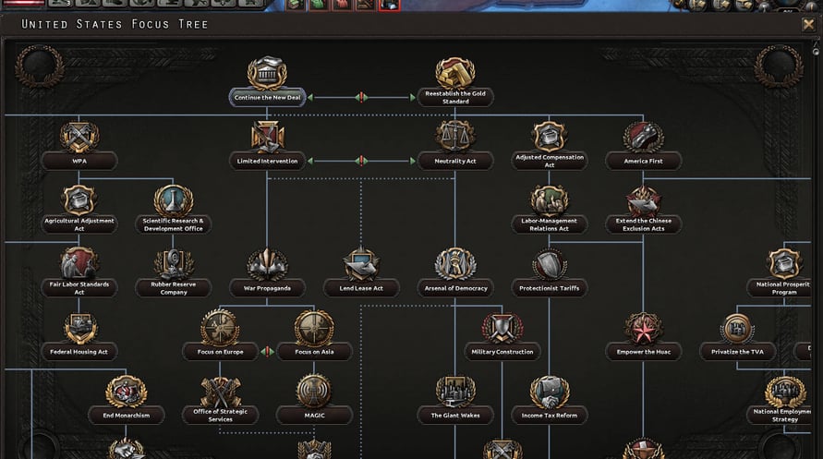Select red-highlighted map mode button in top bar

click(x=390, y=5)
